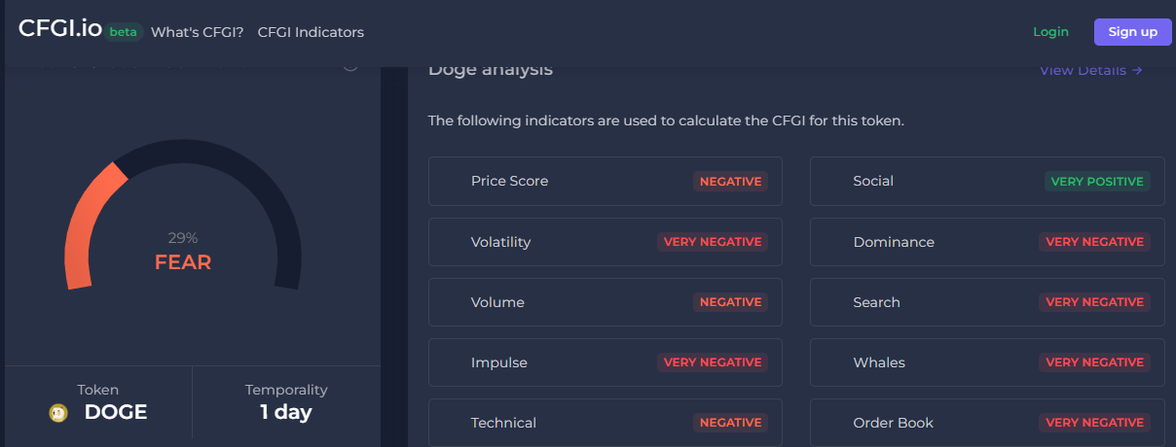The width and height of the screenshot is (1176, 447).
Task: Open the Token DOGE selector
Action: (x=99, y=402)
